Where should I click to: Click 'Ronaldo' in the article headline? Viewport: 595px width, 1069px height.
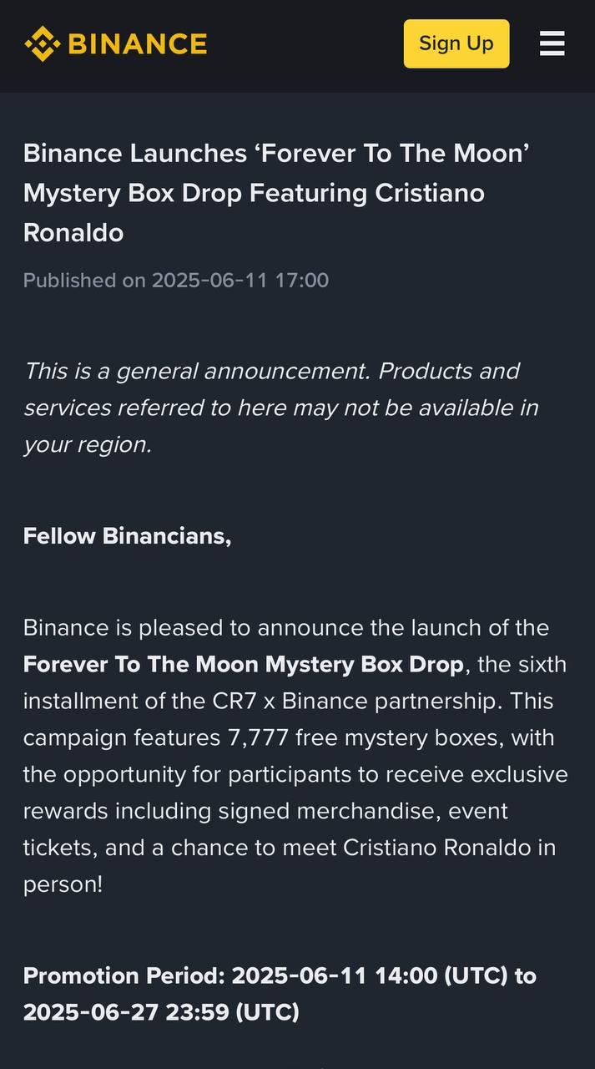tap(73, 232)
